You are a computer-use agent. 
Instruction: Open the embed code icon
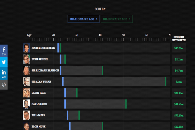click(x=4, y=84)
